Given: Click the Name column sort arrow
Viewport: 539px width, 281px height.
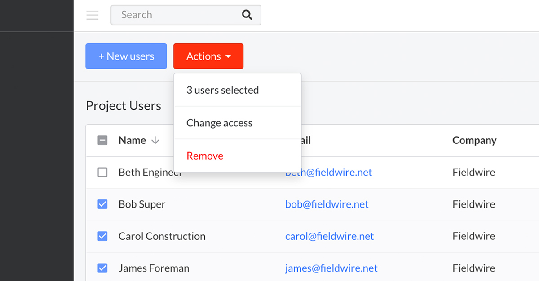Looking at the screenshot, I should pyautogui.click(x=155, y=140).
